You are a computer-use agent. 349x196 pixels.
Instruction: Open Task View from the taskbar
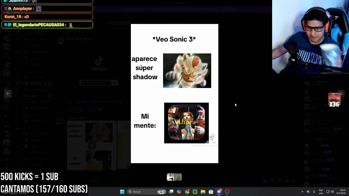(171, 192)
